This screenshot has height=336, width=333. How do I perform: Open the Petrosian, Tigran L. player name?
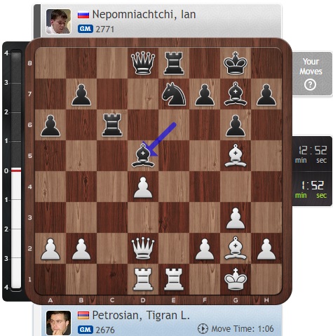tap(141, 316)
